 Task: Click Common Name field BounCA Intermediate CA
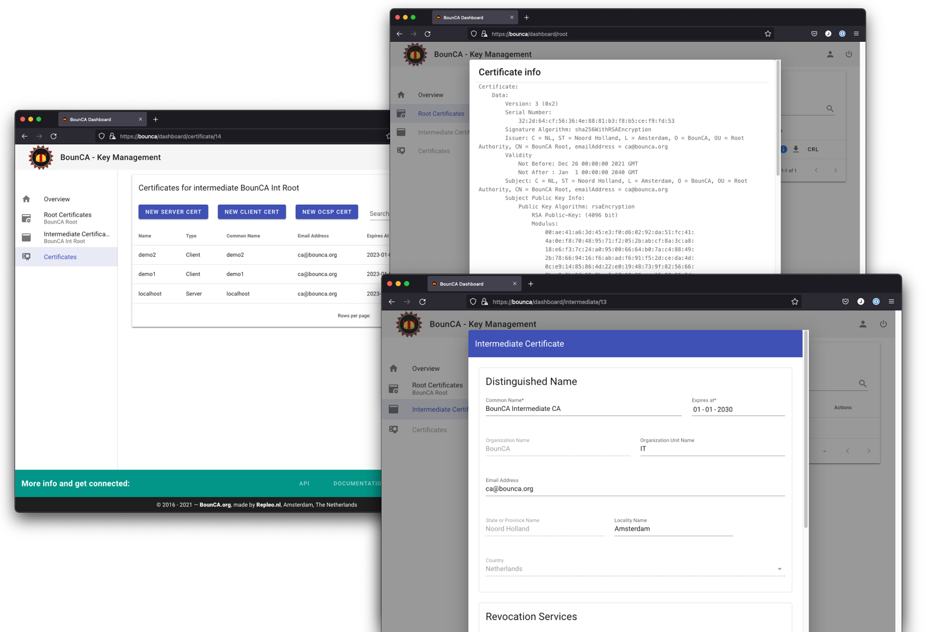pos(583,409)
